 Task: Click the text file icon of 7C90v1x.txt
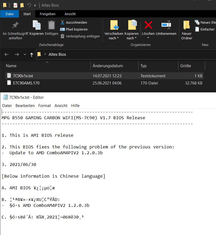pos(9,75)
